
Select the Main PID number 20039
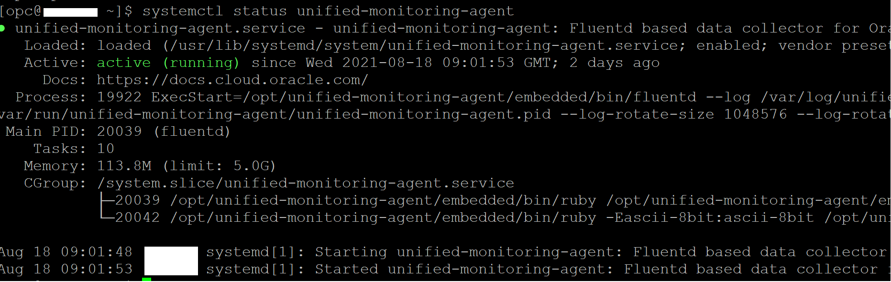click(x=120, y=131)
